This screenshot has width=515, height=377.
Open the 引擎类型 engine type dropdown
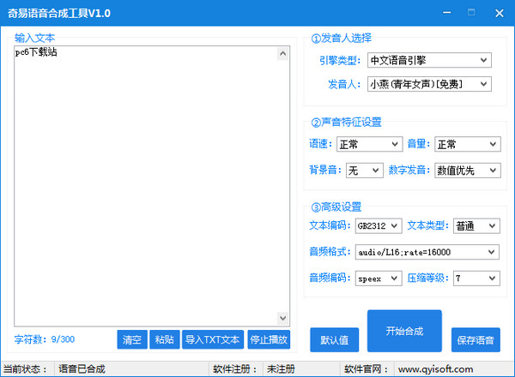428,60
